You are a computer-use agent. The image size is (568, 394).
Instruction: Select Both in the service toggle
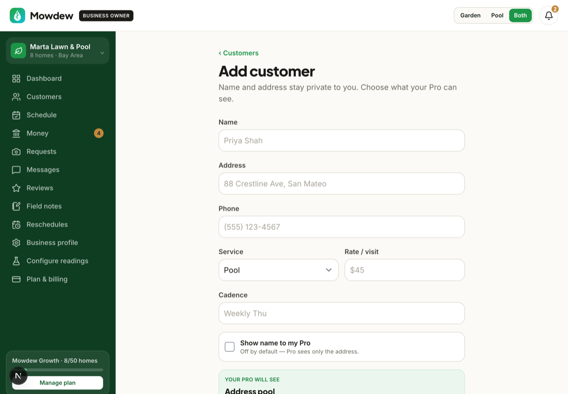pos(520,15)
